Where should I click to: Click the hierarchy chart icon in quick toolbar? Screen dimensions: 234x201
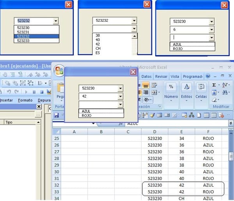tap(191, 115)
